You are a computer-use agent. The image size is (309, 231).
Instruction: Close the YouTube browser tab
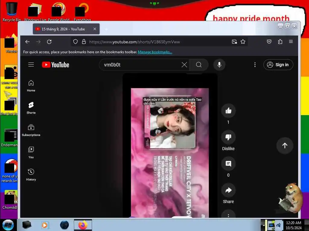(x=95, y=29)
